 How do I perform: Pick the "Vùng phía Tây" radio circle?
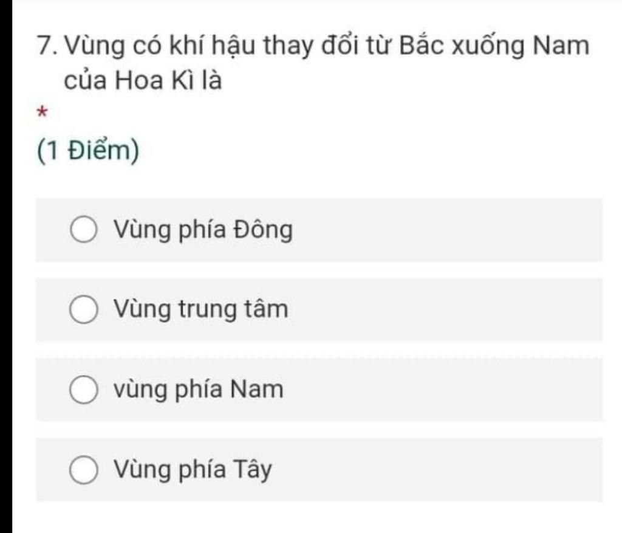pos(83,470)
